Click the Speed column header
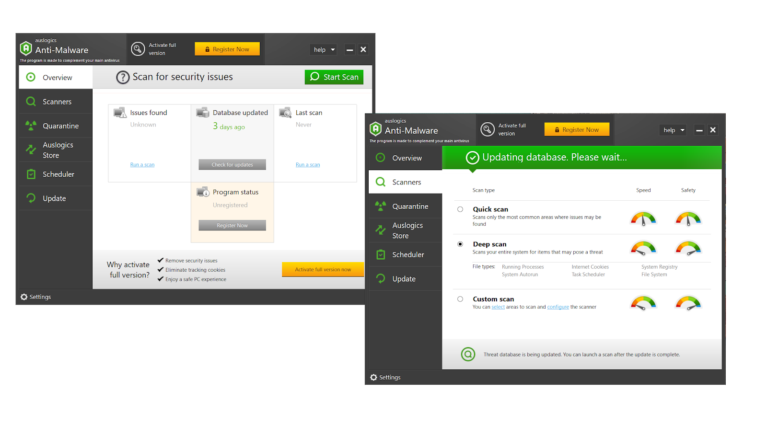 pyautogui.click(x=643, y=190)
